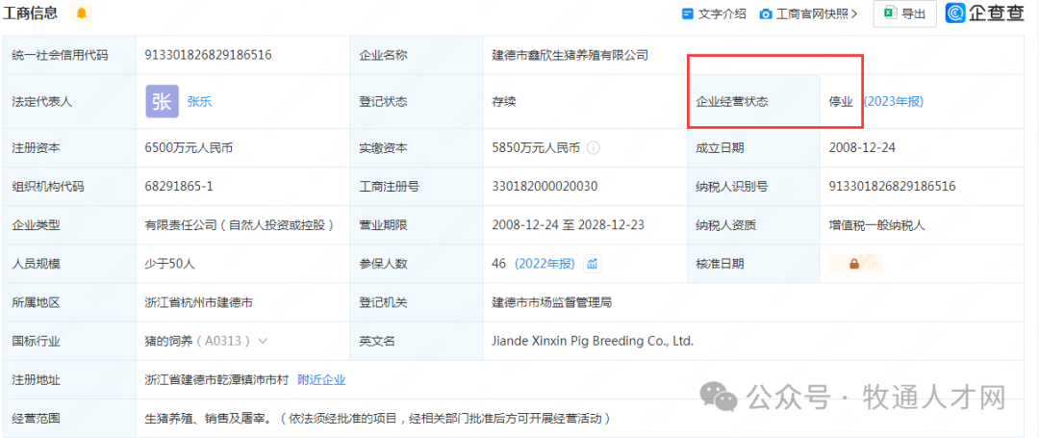Click the registration status value 存续

[503, 102]
